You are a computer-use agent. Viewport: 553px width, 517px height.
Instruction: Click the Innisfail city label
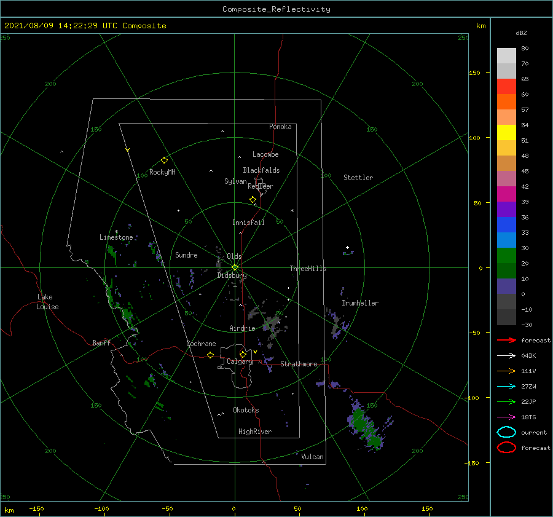pyautogui.click(x=248, y=223)
